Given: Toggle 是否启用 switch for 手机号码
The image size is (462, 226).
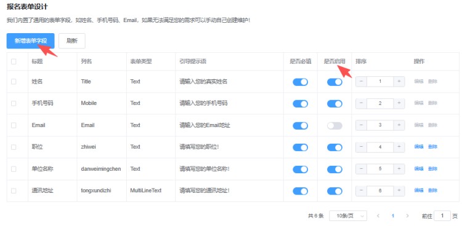Looking at the screenshot, I should coord(334,104).
